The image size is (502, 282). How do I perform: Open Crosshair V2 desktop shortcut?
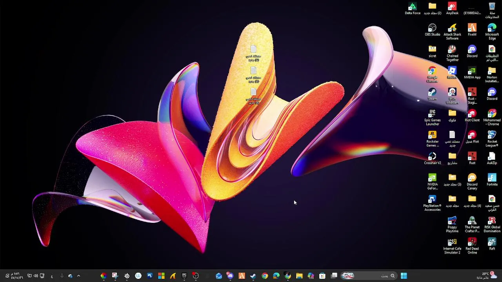coord(432,159)
